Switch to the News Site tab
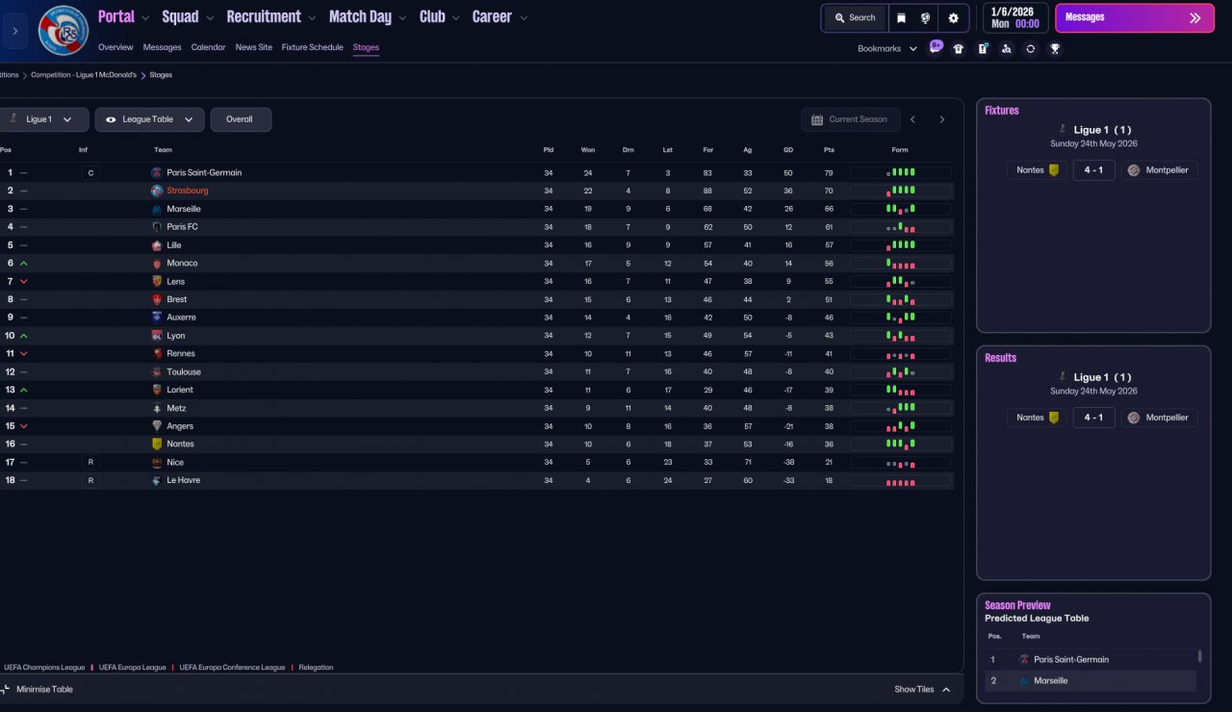The image size is (1232, 712). (254, 47)
